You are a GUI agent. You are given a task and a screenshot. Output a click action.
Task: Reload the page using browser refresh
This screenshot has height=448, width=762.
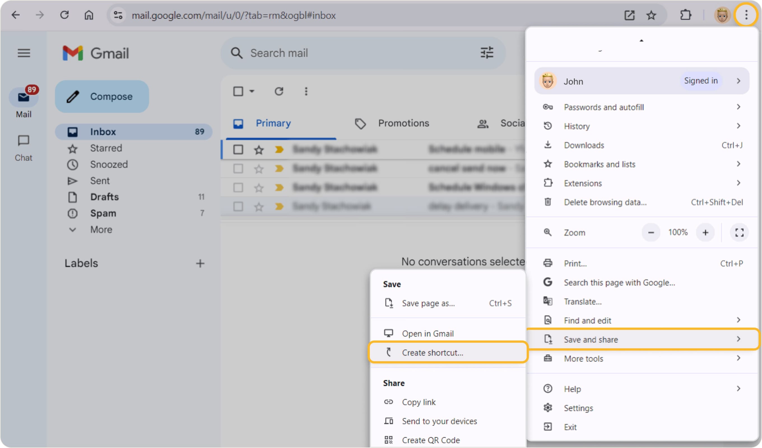pos(64,15)
